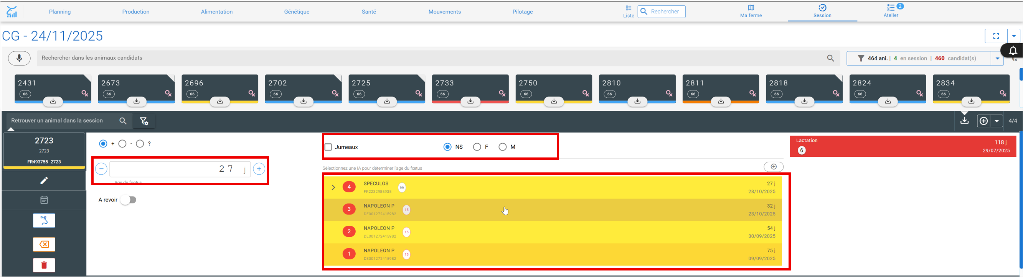Click the download icon on card 2834
This screenshot has width=1023, height=277.
pyautogui.click(x=971, y=102)
